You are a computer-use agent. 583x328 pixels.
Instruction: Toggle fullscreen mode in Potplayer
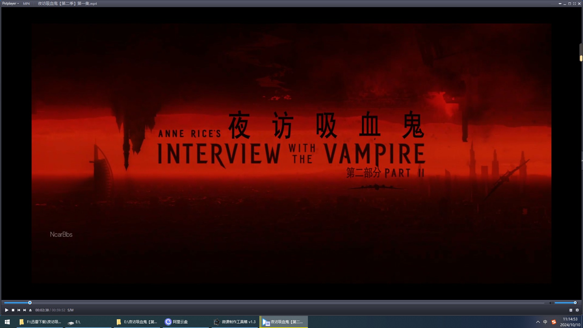coord(574,4)
